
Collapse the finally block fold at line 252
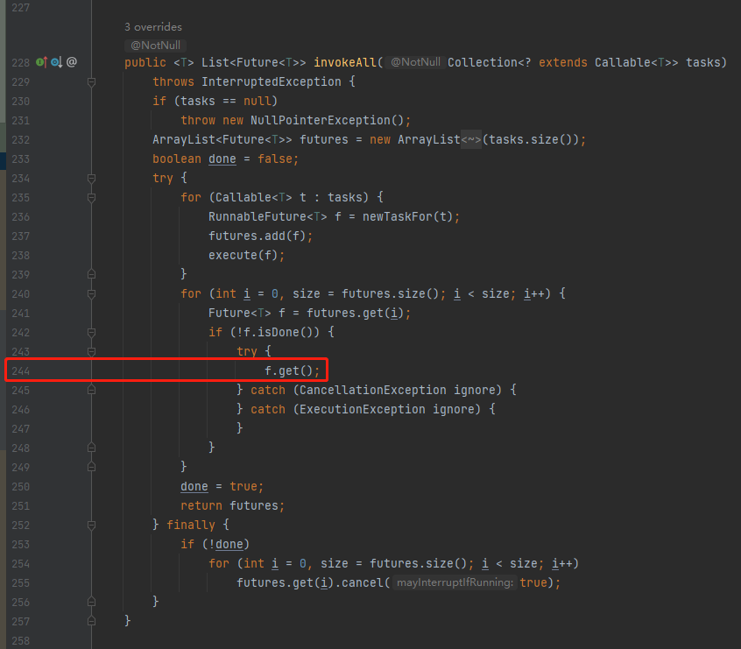click(x=92, y=526)
